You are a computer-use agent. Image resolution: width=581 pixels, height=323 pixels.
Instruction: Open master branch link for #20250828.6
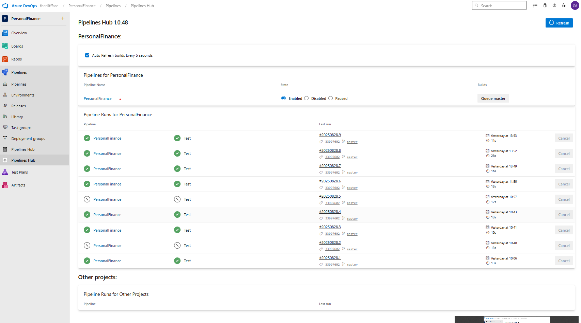tap(352, 188)
